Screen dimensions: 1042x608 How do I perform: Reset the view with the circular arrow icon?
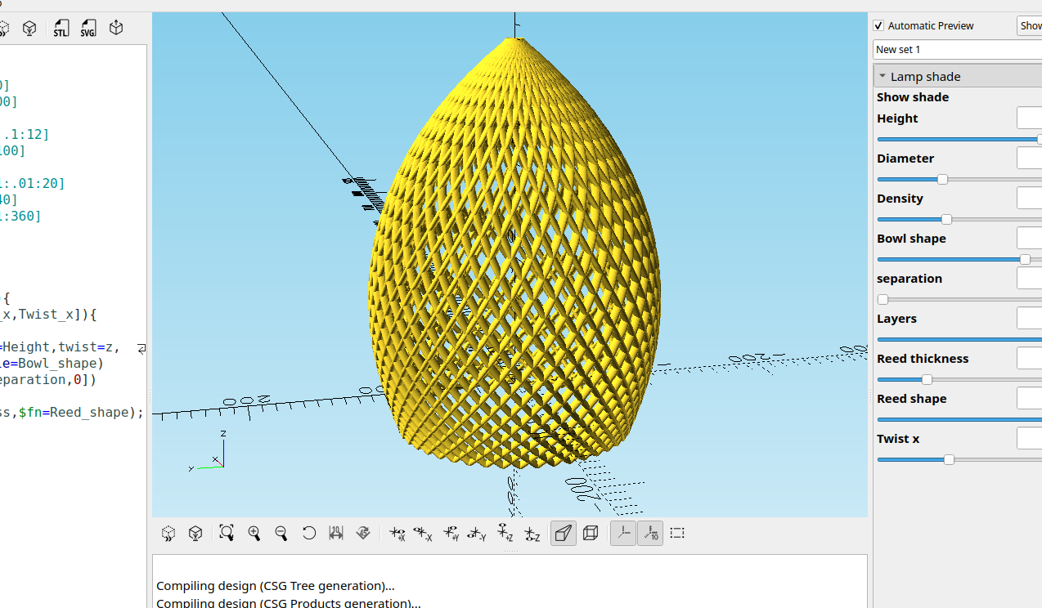(x=309, y=533)
